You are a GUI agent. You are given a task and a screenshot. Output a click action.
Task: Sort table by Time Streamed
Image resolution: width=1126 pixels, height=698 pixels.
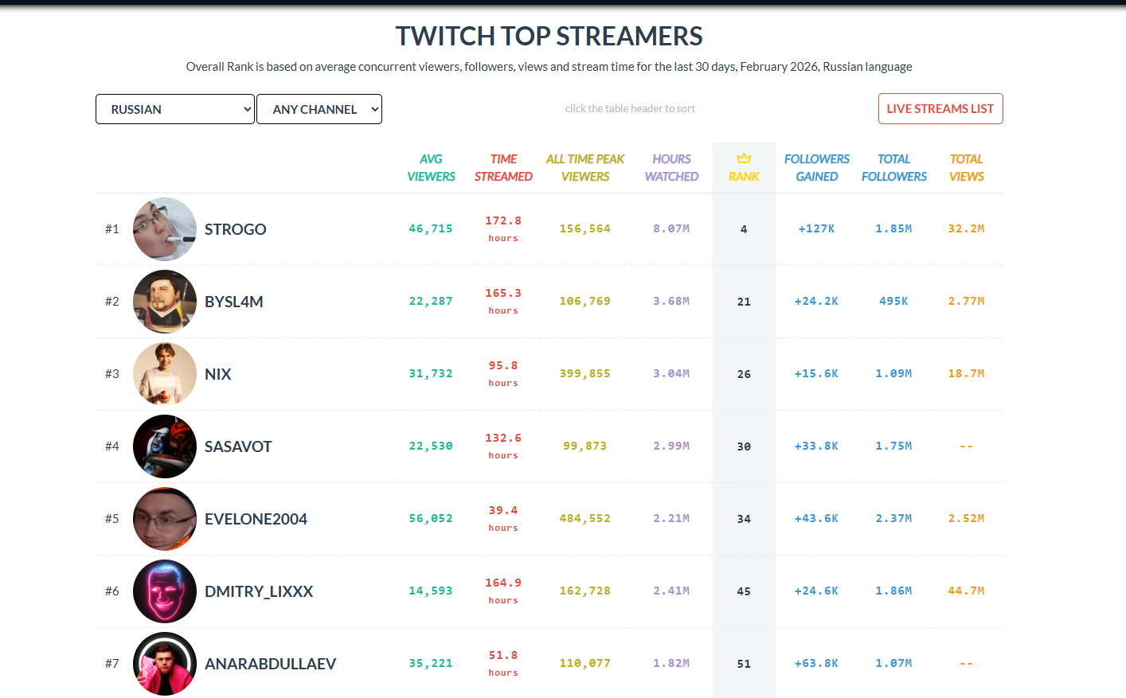coord(503,168)
